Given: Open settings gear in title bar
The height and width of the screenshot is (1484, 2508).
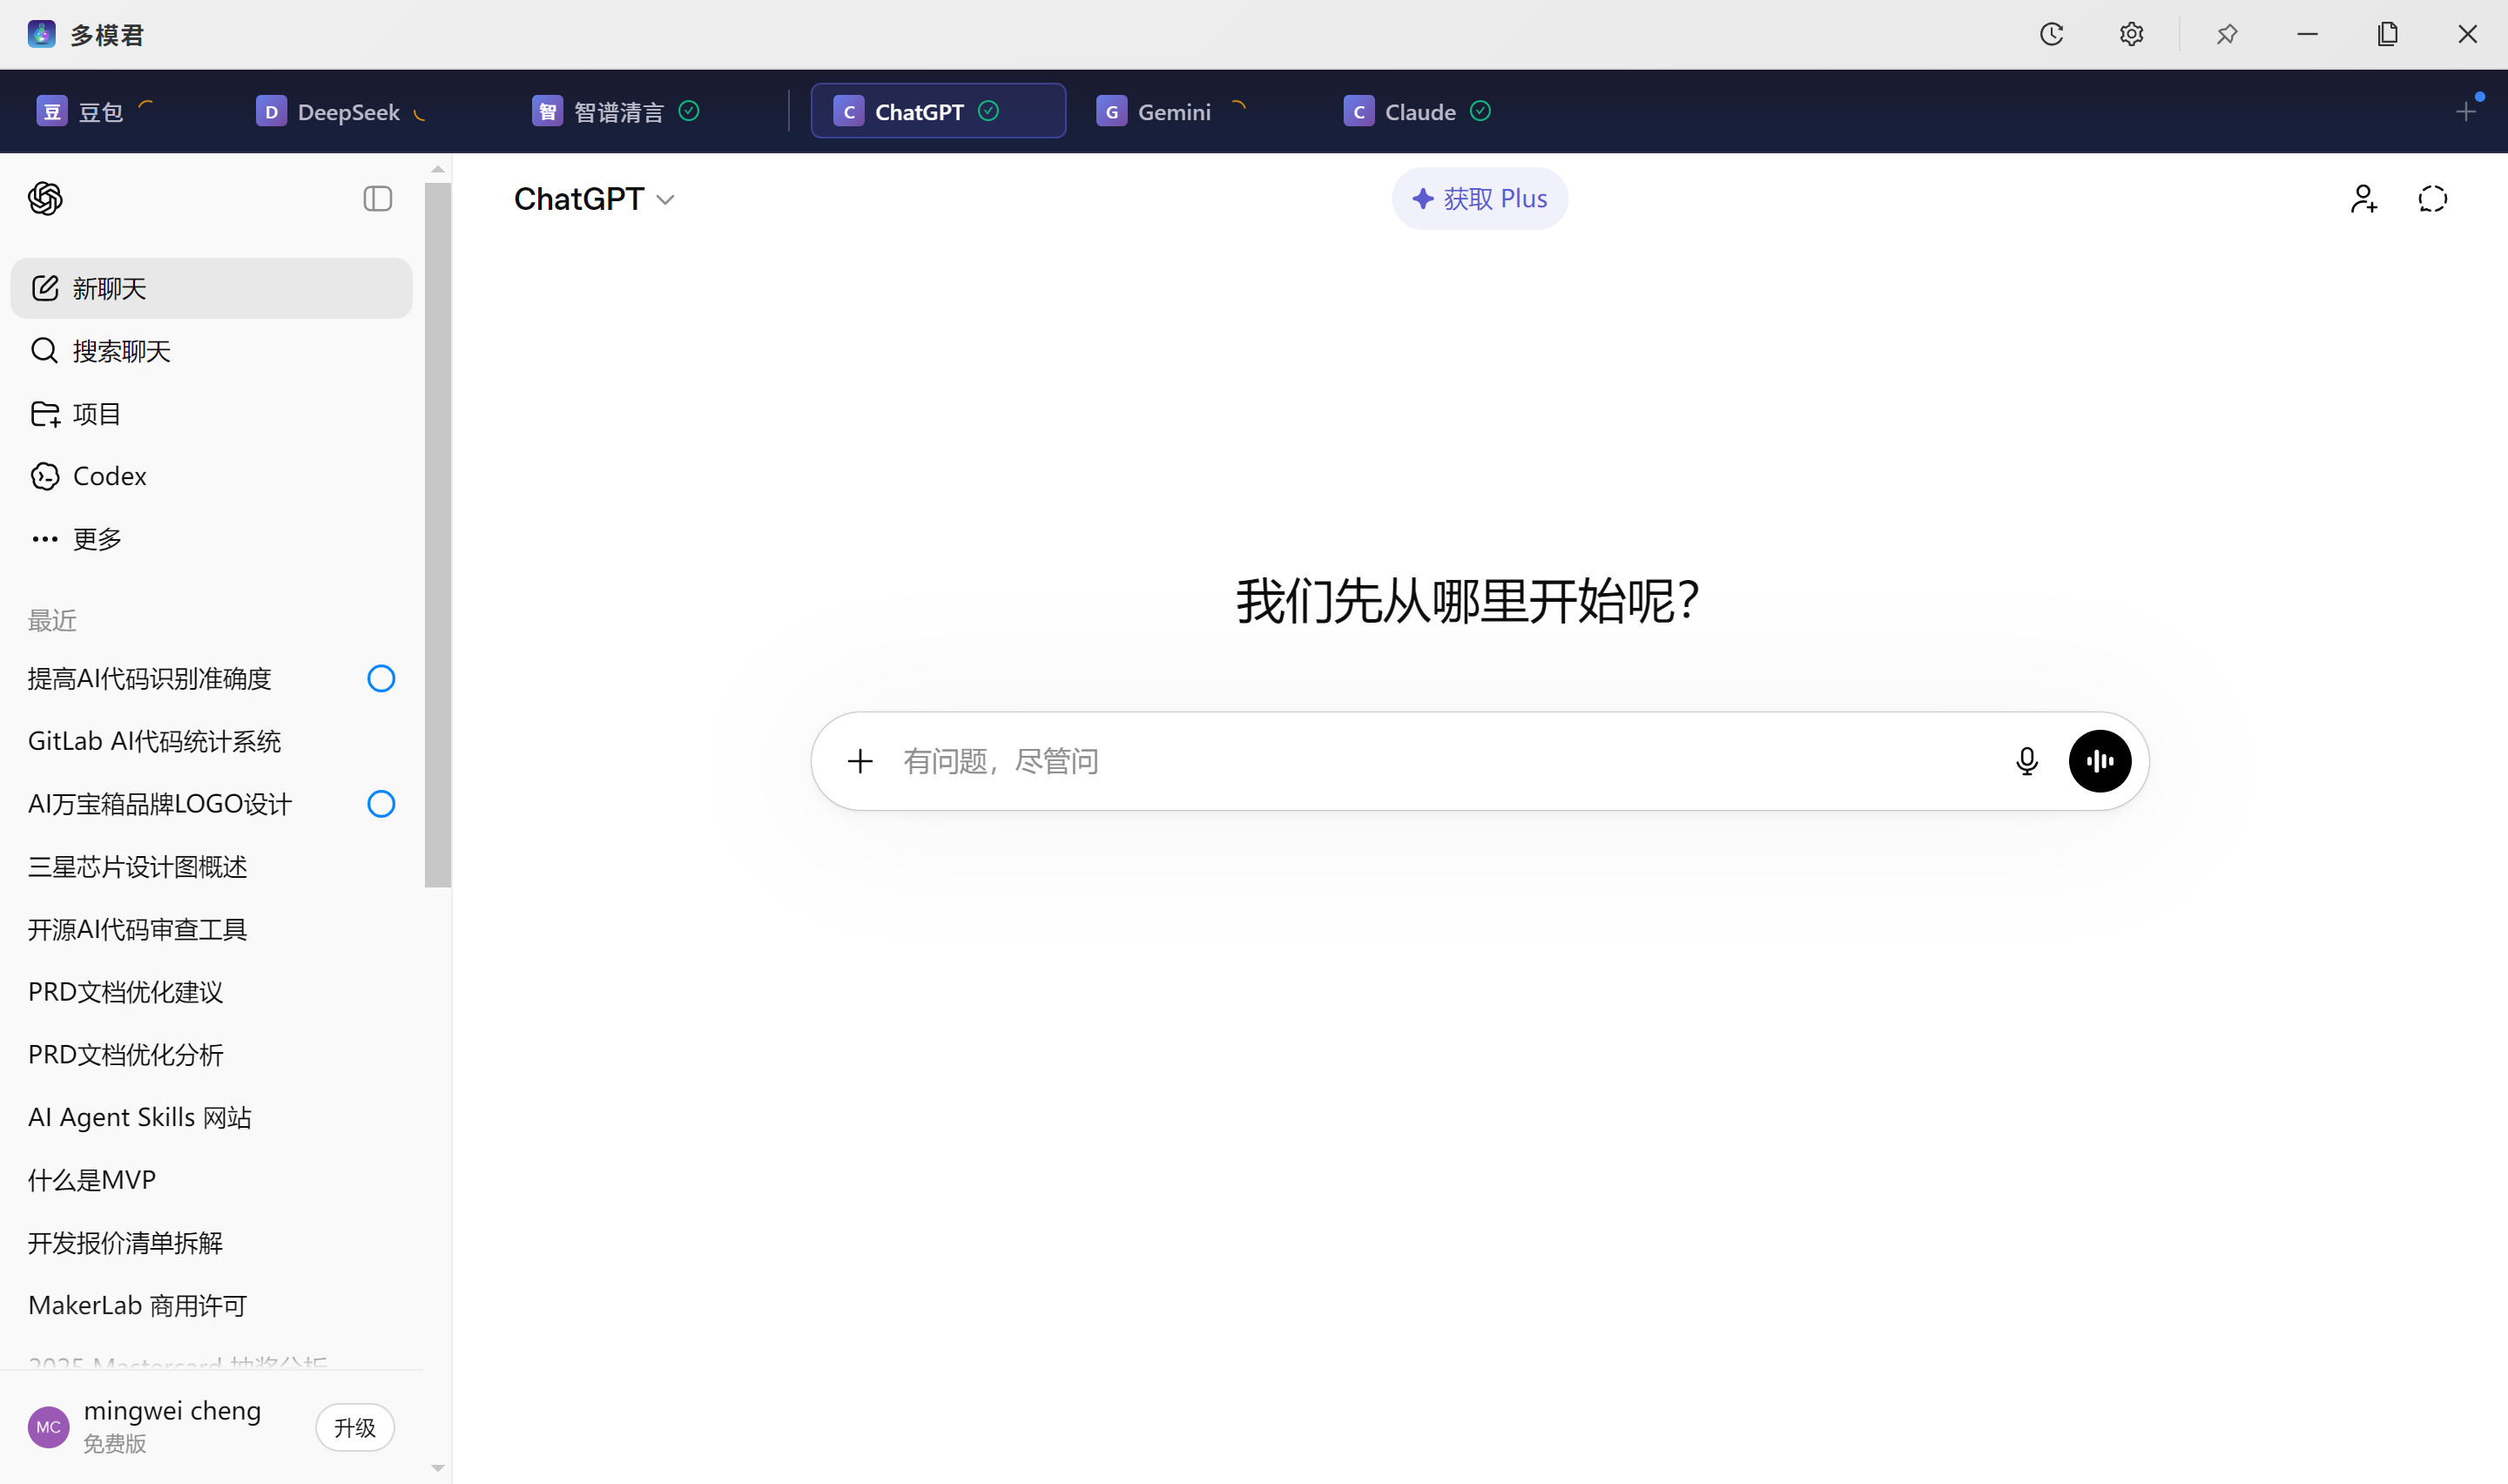Looking at the screenshot, I should (x=2131, y=34).
